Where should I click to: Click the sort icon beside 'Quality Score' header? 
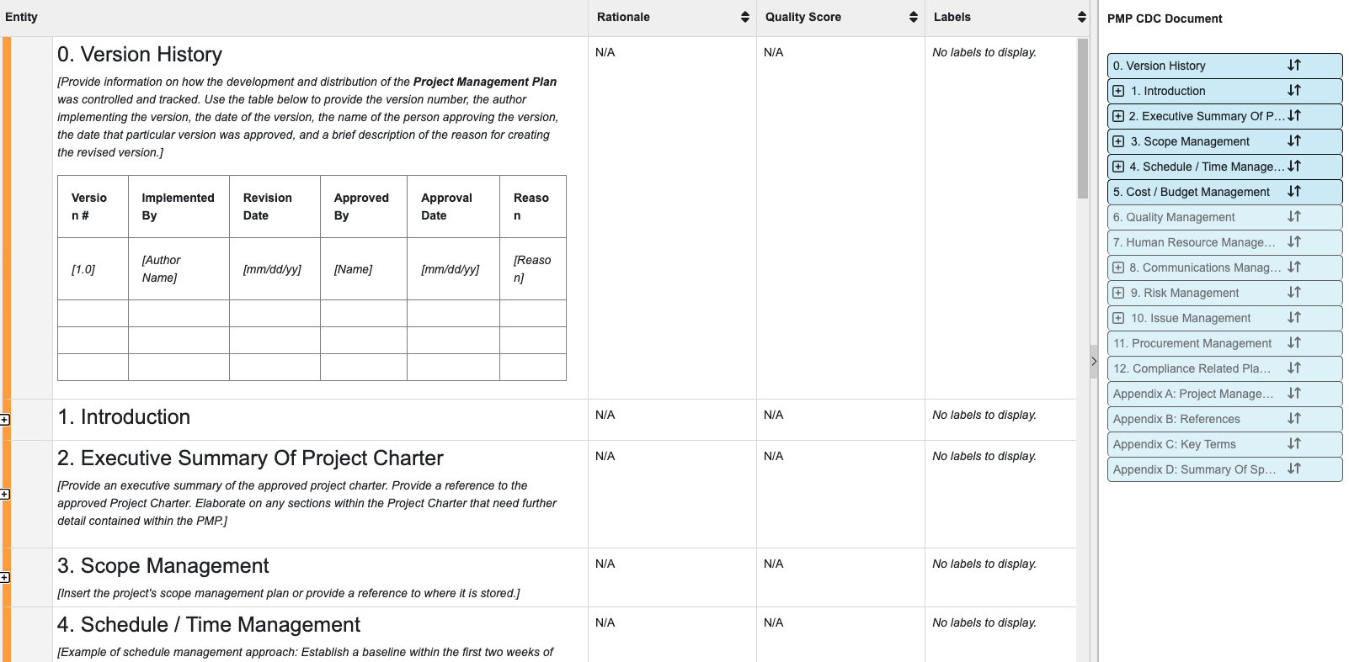tap(912, 16)
